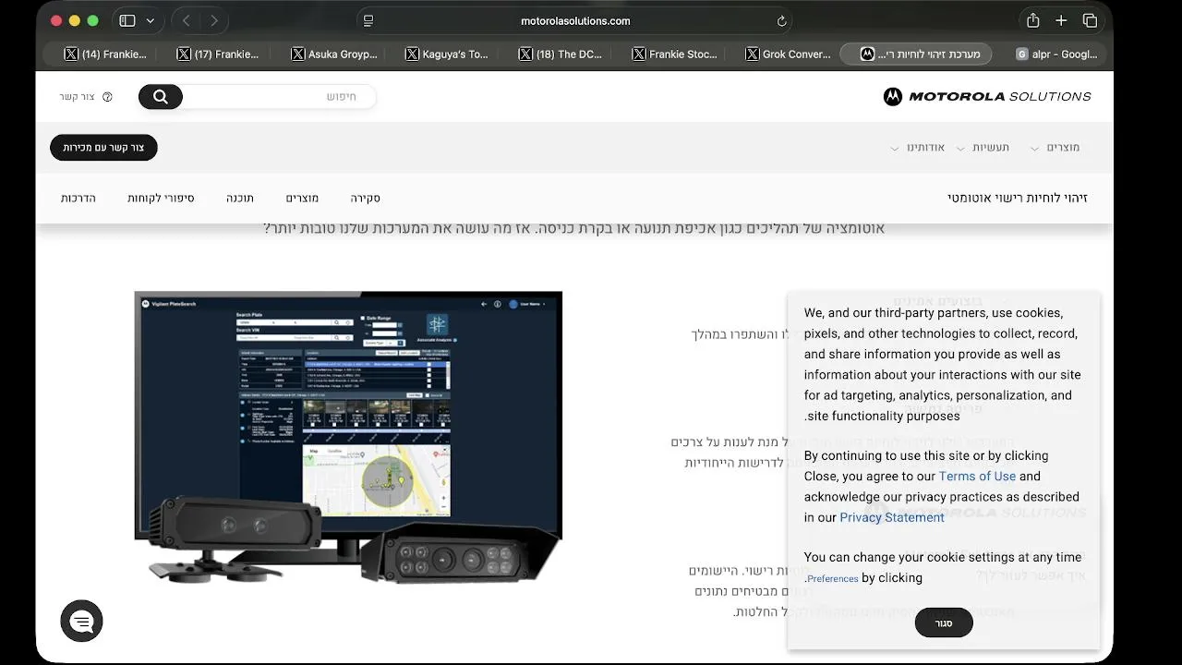Click the Motorola Solutions logo
The width and height of the screenshot is (1182, 665).
pyautogui.click(x=987, y=96)
